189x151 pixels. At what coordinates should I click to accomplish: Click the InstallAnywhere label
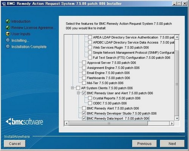click(x=17, y=137)
